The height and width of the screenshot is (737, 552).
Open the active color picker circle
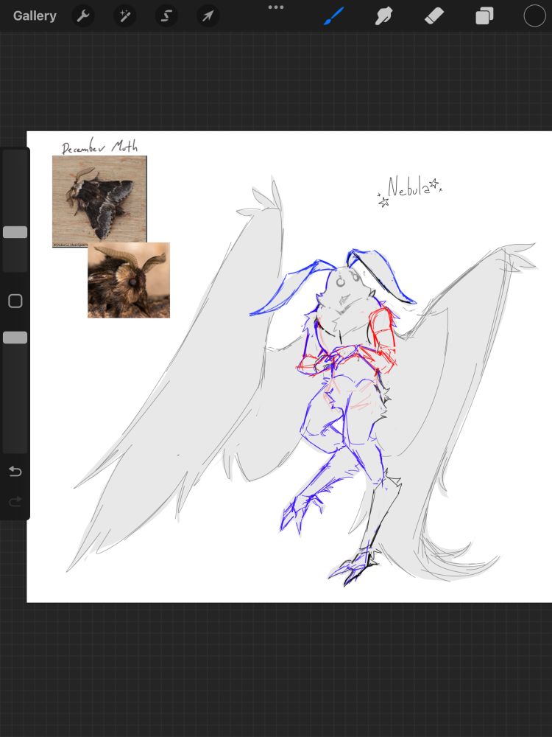[534, 15]
